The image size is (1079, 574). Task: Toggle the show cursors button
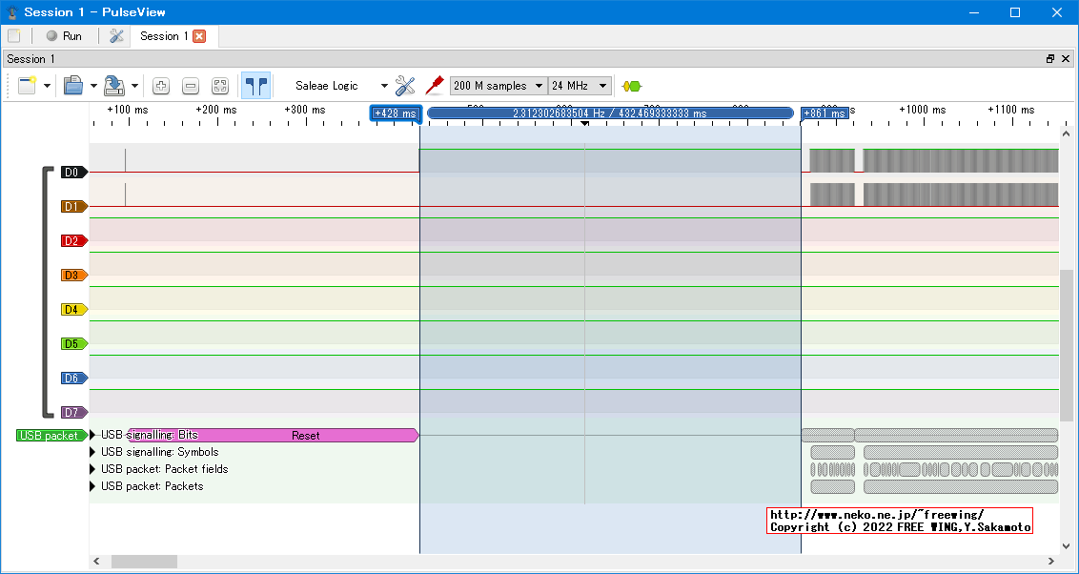click(x=255, y=86)
